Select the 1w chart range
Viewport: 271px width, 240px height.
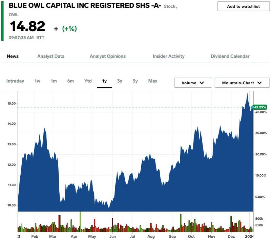(x=37, y=81)
